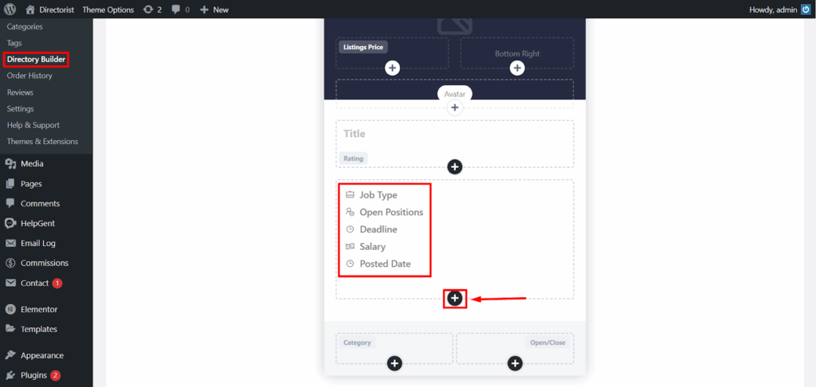Open Directory Builder in sidebar

coord(36,60)
